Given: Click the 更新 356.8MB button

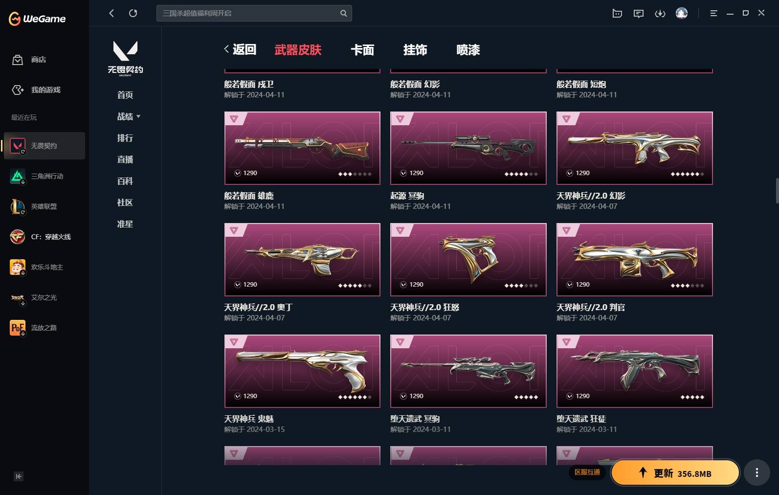Looking at the screenshot, I should pos(675,473).
